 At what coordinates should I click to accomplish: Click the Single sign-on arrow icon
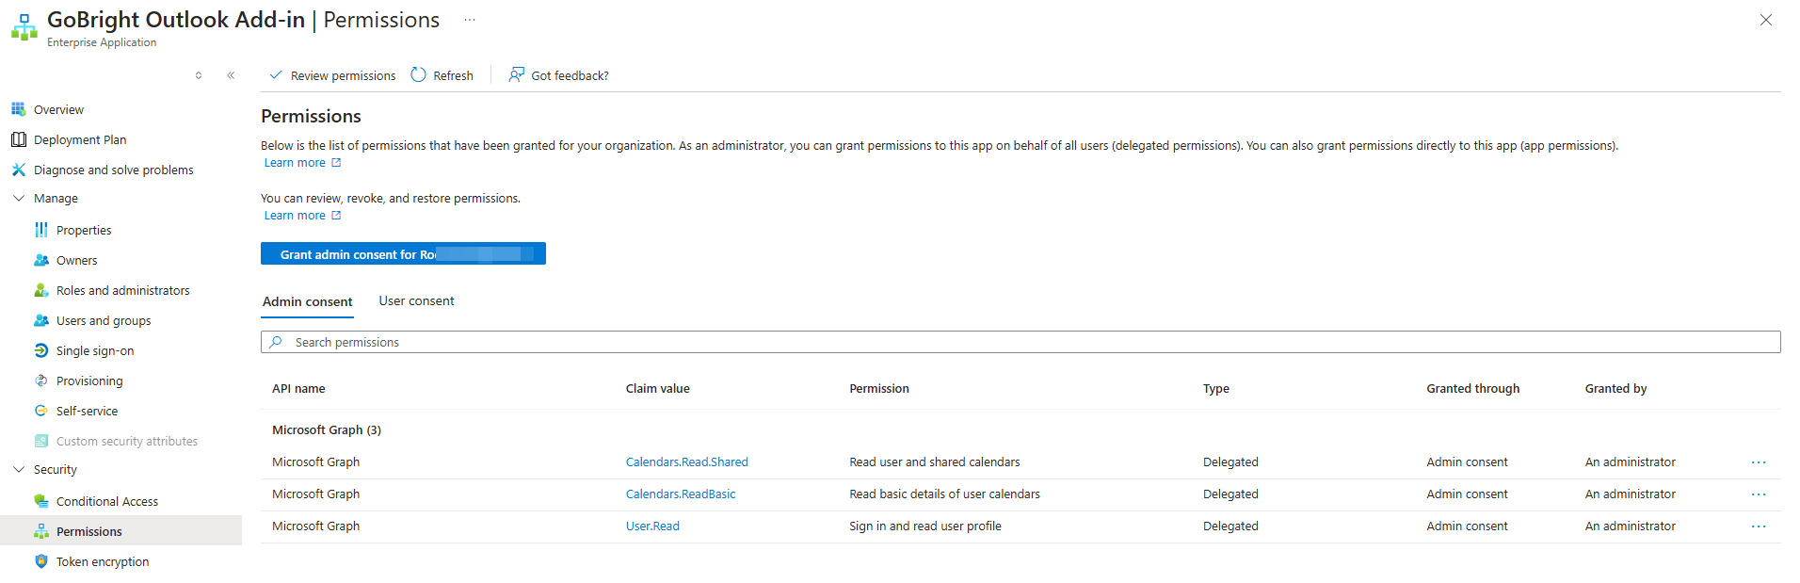pos(40,350)
